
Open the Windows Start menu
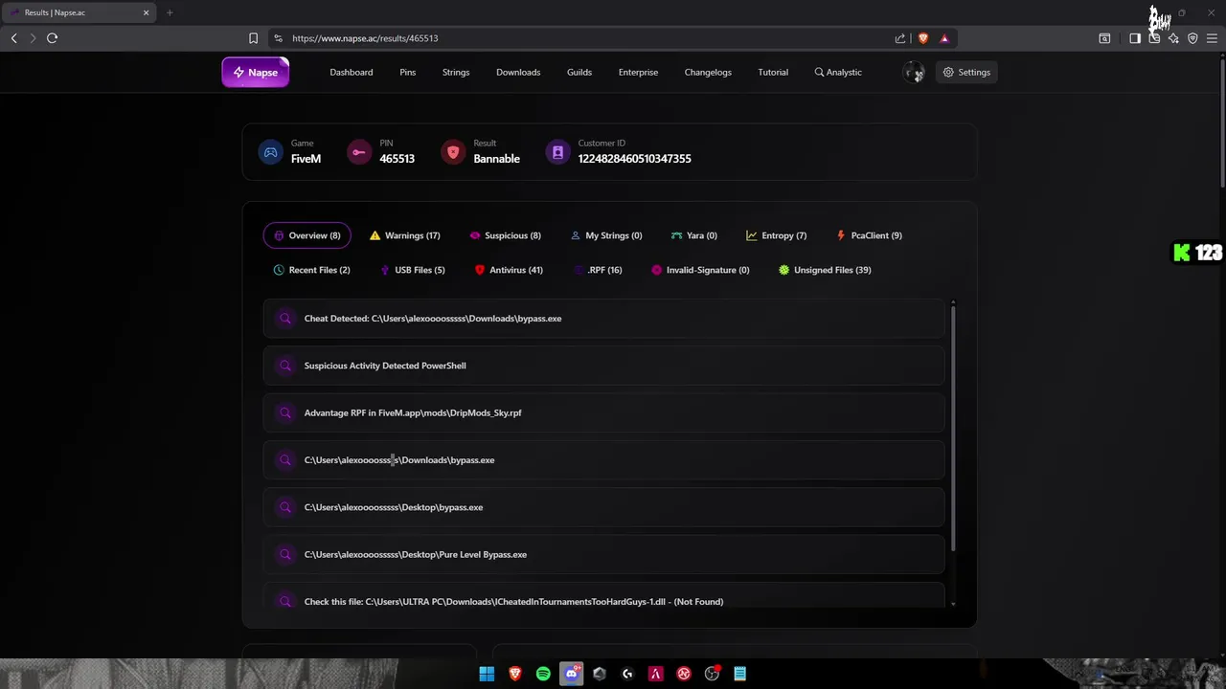point(487,674)
